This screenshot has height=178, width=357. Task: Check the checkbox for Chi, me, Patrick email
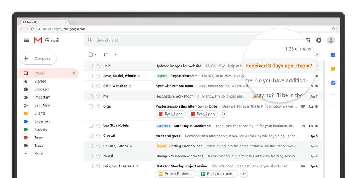click(91, 146)
